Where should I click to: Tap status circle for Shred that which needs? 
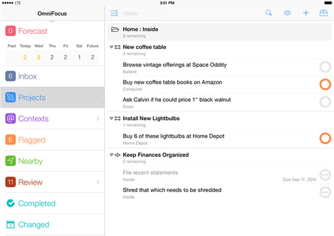(x=325, y=193)
